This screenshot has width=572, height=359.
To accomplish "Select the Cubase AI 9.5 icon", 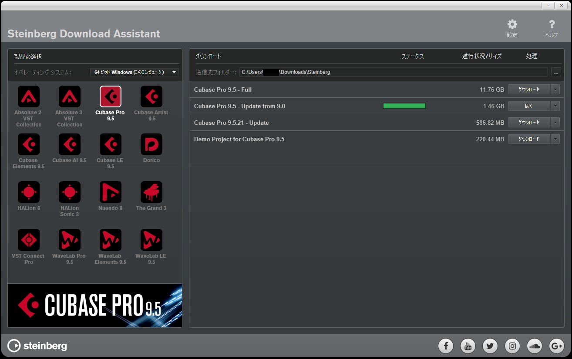I will (x=70, y=144).
